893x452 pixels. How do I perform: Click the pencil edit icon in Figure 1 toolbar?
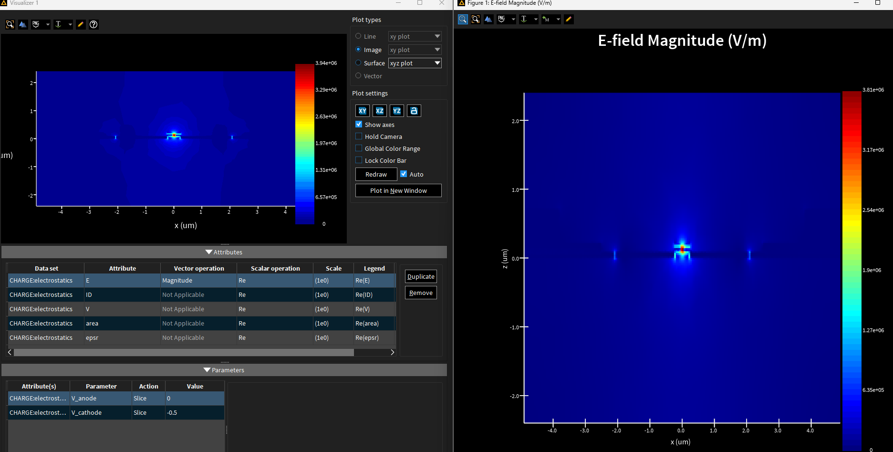click(x=569, y=19)
